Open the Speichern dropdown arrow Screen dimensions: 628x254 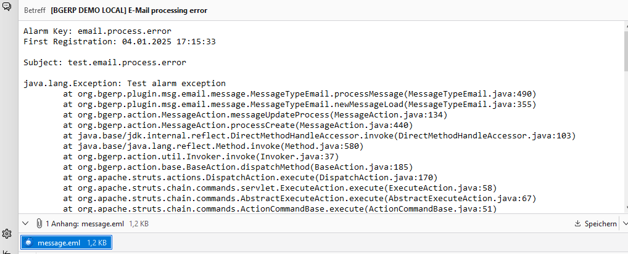pos(624,224)
